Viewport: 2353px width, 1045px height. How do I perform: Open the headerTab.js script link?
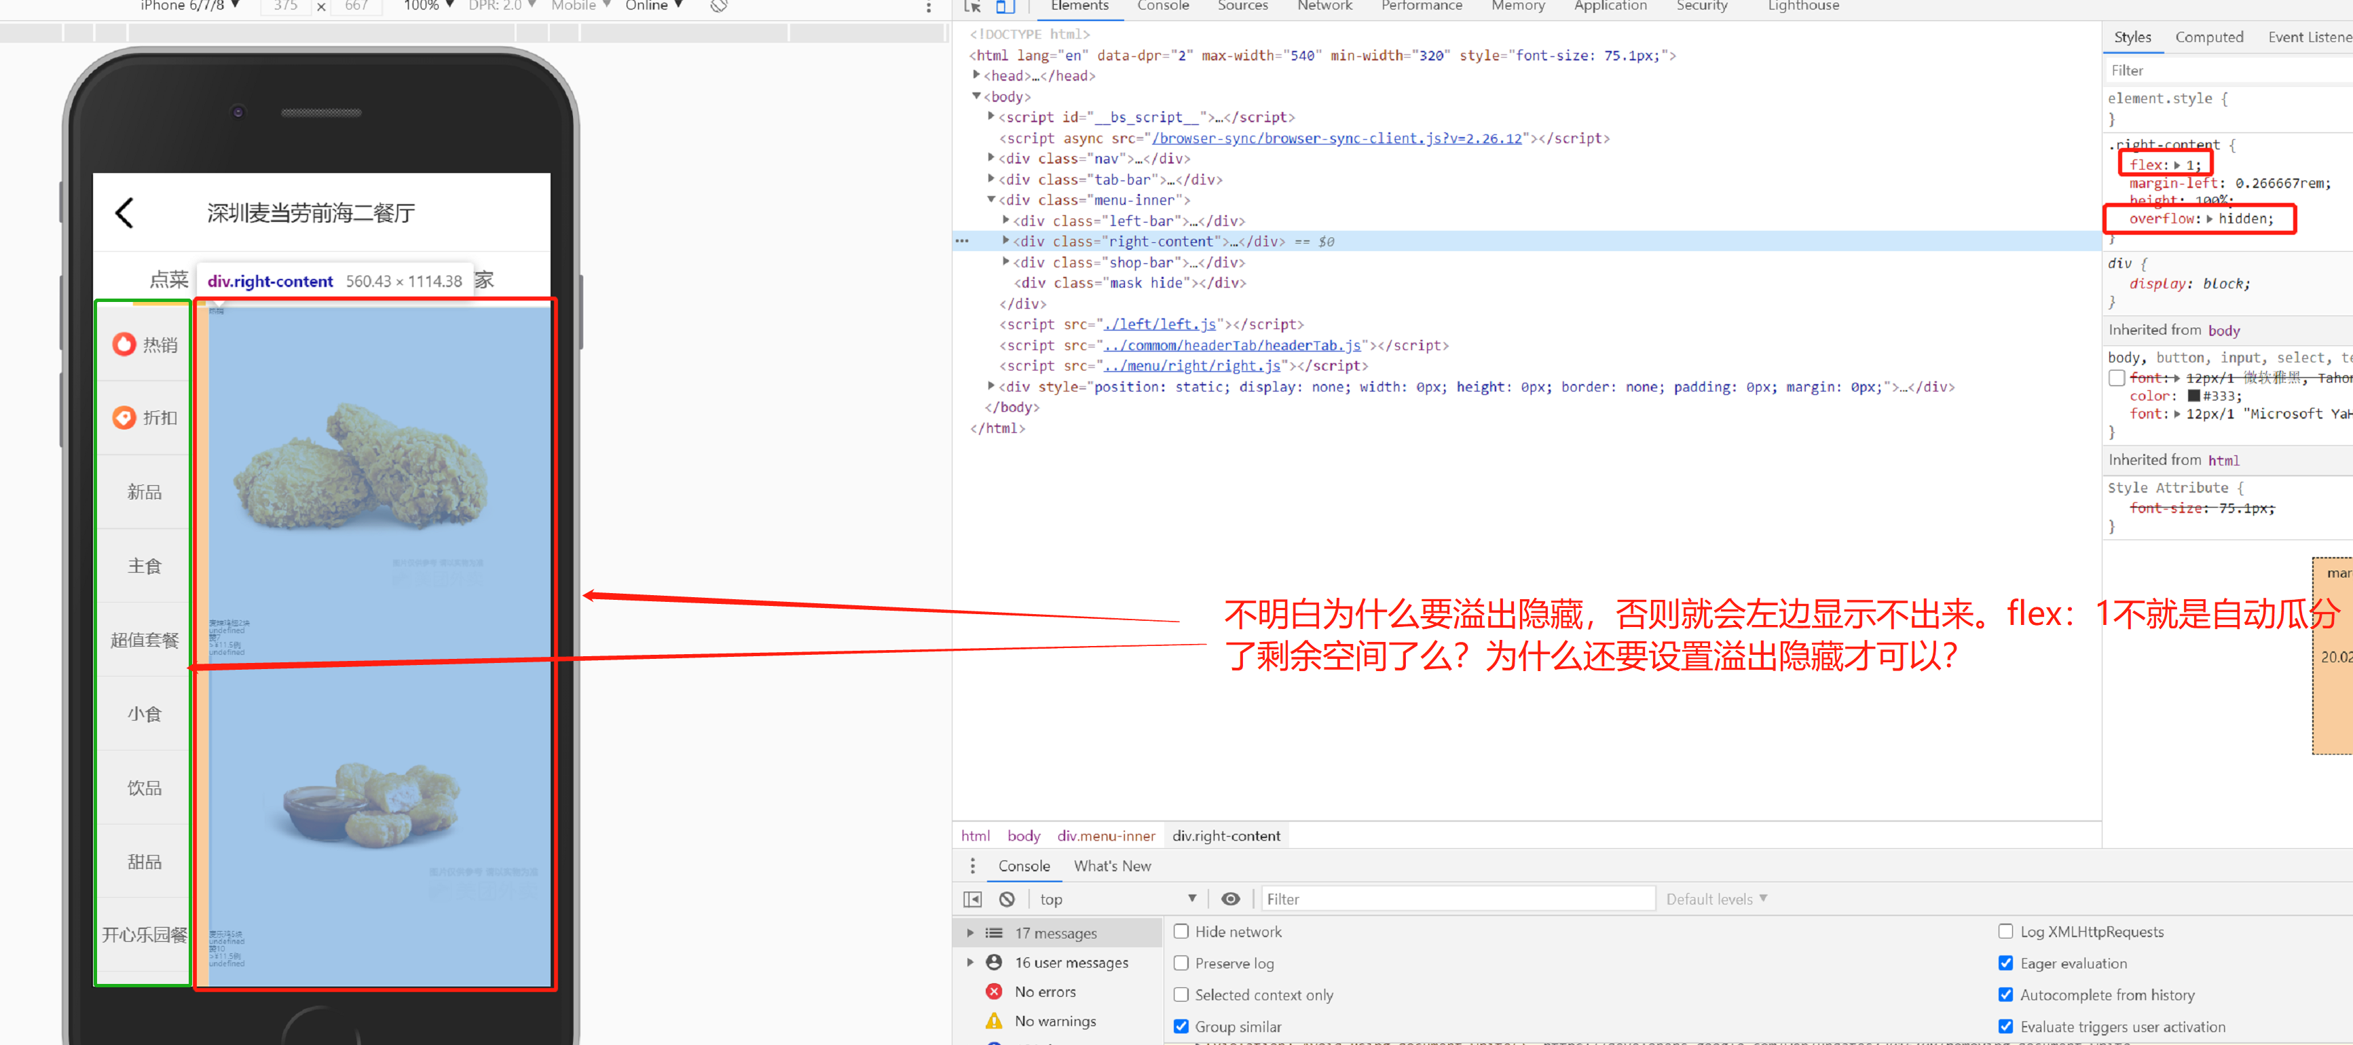(1232, 345)
